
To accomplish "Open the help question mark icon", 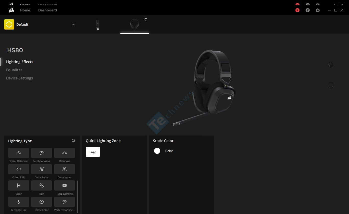I will tap(308, 10).
